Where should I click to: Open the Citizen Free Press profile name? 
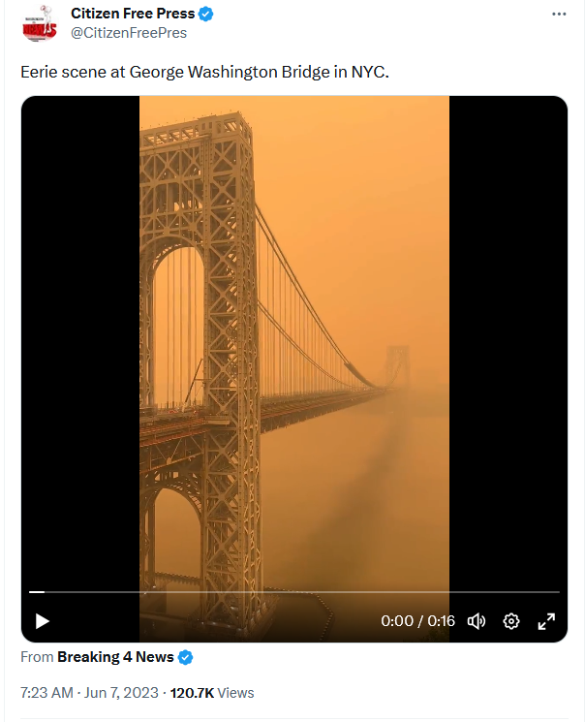[x=133, y=14]
